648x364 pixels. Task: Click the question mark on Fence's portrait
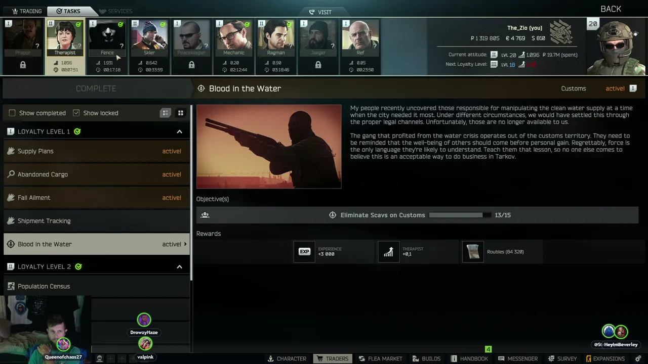click(121, 46)
